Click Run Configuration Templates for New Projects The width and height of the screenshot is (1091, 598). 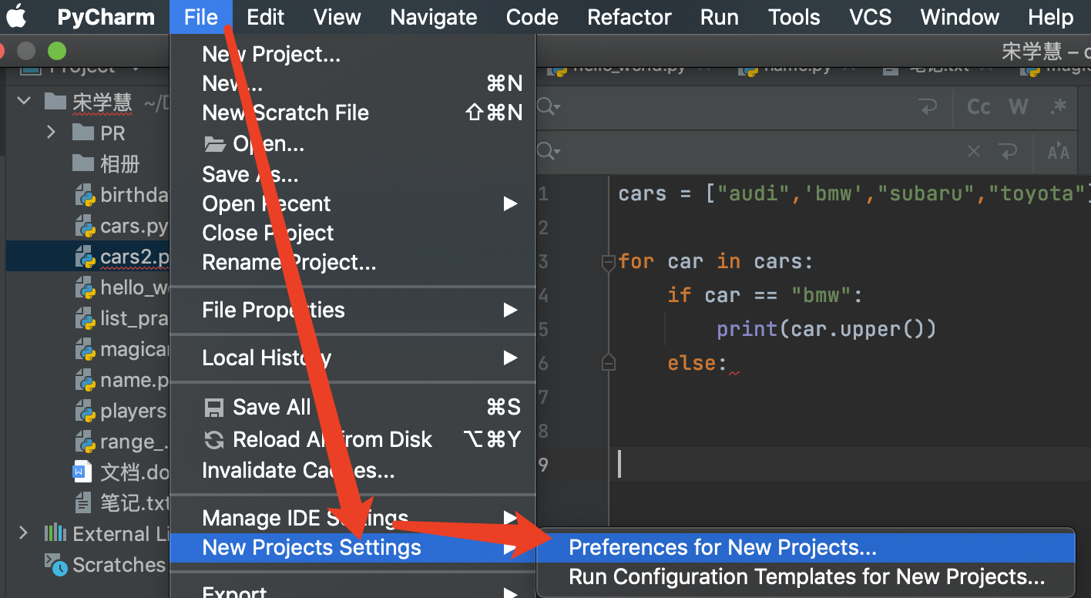click(x=806, y=577)
